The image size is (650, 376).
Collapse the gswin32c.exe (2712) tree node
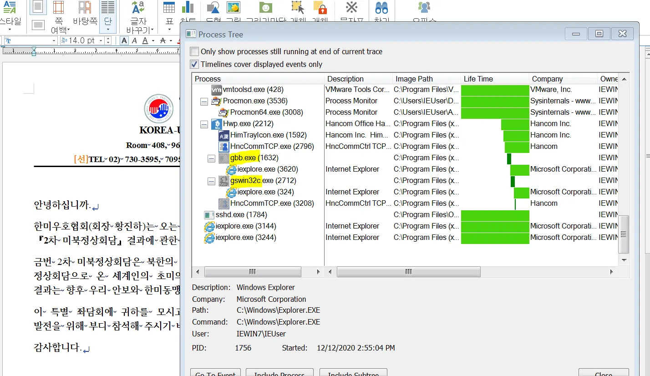(x=211, y=181)
